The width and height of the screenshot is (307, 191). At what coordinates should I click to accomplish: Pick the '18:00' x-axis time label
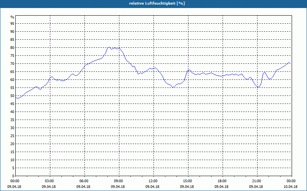pos(223,181)
